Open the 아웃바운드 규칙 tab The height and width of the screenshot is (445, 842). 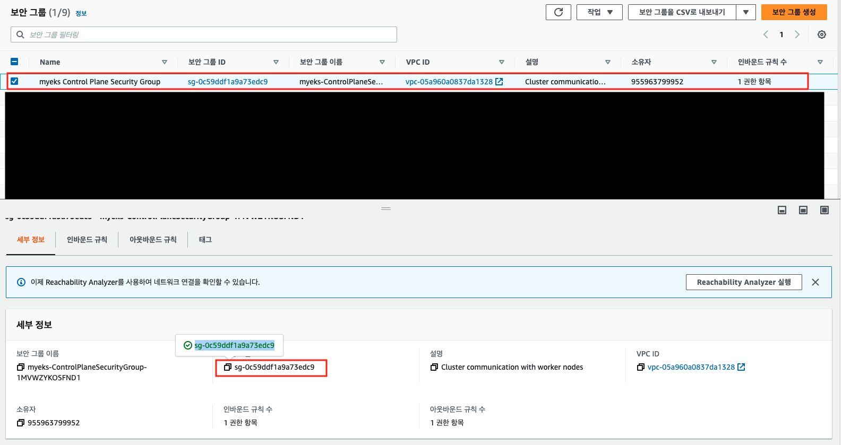point(153,240)
